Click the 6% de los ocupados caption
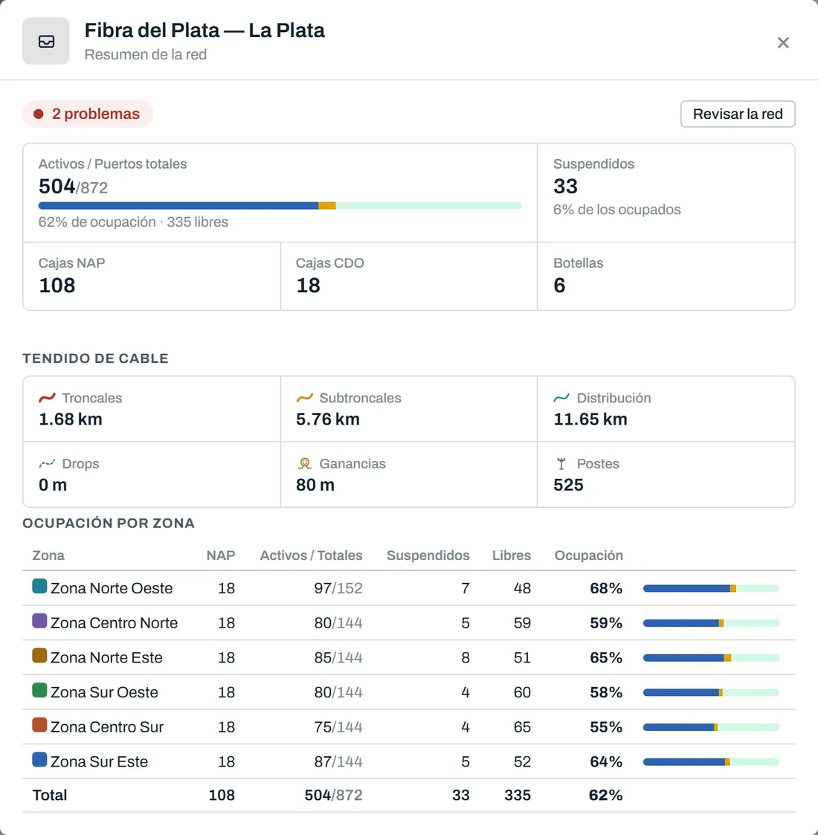The height and width of the screenshot is (835, 818). pyautogui.click(x=616, y=209)
